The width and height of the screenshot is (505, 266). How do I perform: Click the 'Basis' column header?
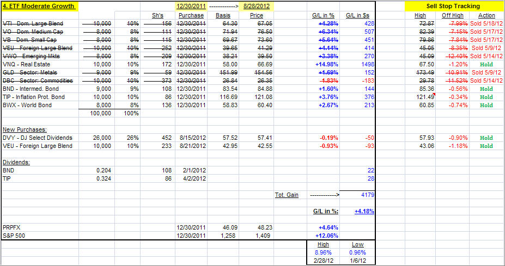(x=223, y=15)
